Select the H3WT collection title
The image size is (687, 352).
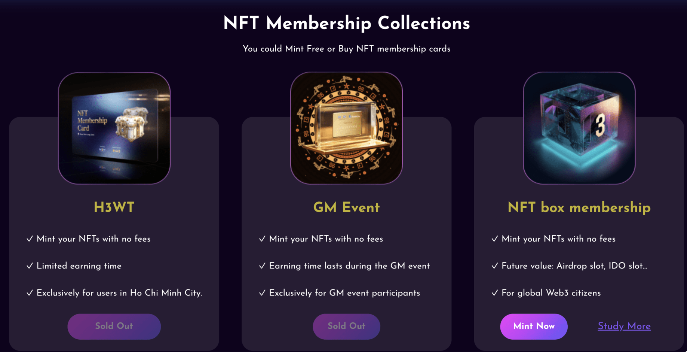tap(114, 207)
